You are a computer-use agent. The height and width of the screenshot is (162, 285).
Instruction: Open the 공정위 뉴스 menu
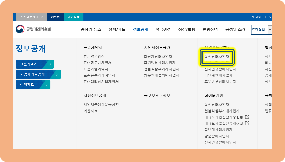click(91, 30)
